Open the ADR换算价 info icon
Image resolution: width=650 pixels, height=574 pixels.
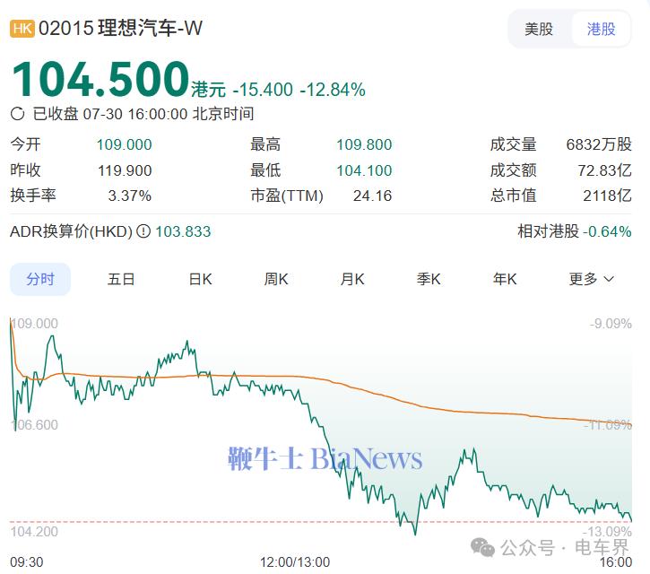[x=143, y=231]
